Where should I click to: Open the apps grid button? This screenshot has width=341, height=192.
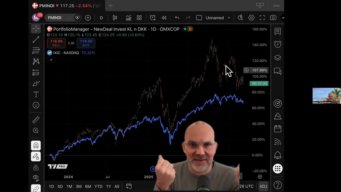278,169
